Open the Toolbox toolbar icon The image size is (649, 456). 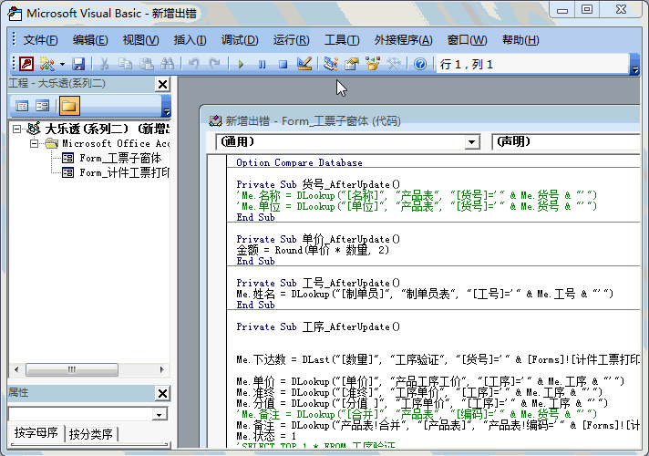click(394, 64)
